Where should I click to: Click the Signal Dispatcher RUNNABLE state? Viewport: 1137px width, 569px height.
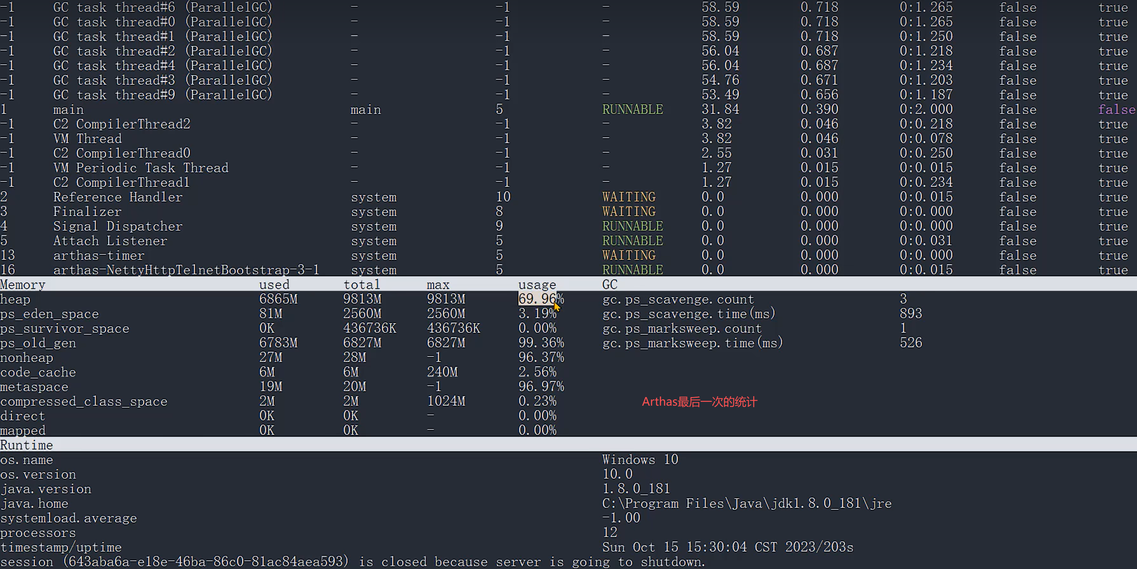pos(632,226)
